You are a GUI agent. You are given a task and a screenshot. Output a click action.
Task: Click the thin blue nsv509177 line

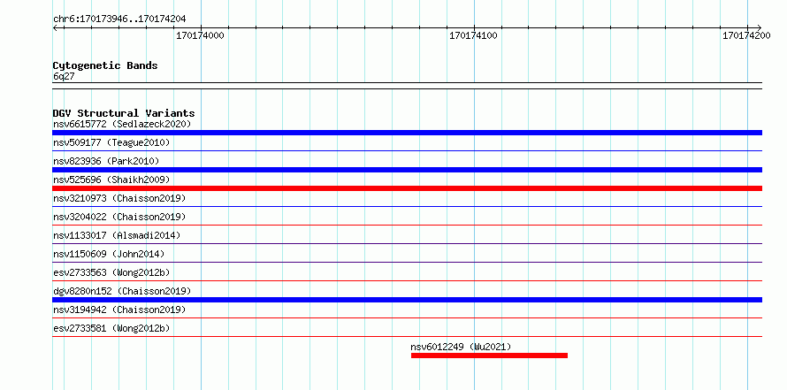pyautogui.click(x=407, y=150)
